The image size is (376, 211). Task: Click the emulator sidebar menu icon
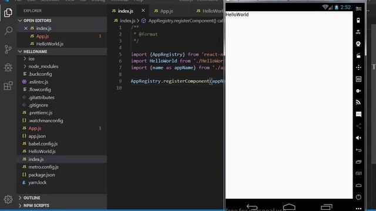click(x=358, y=173)
